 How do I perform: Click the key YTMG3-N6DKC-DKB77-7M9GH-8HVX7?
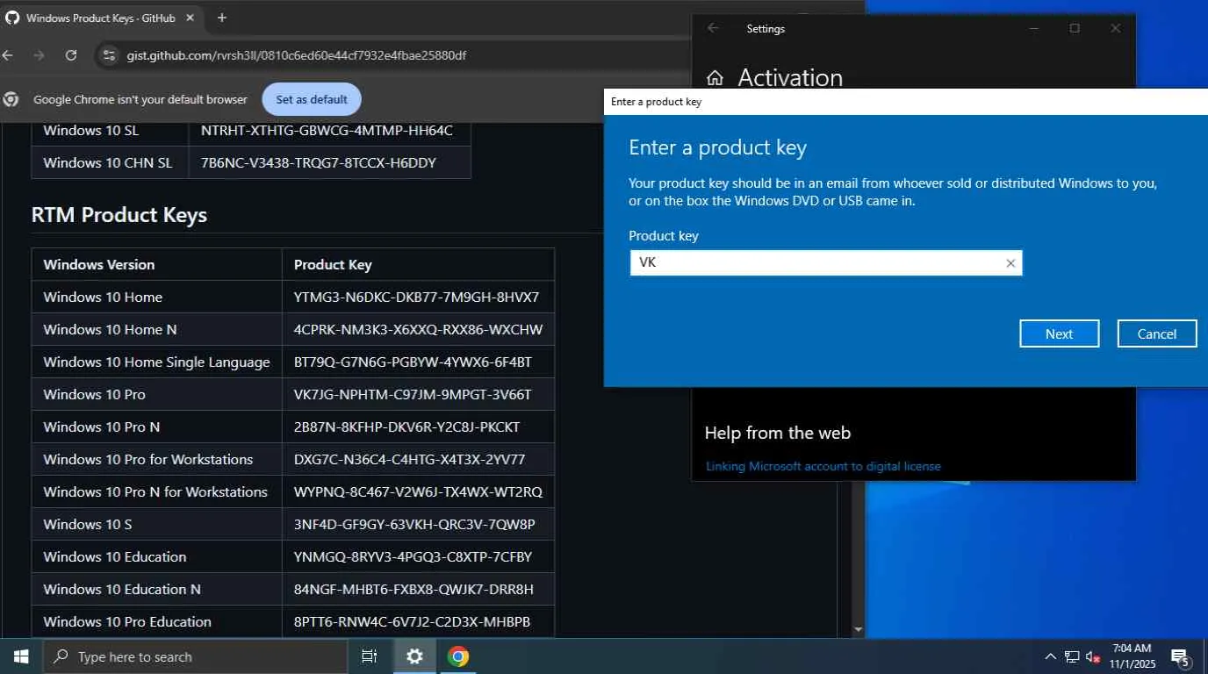[x=416, y=297]
